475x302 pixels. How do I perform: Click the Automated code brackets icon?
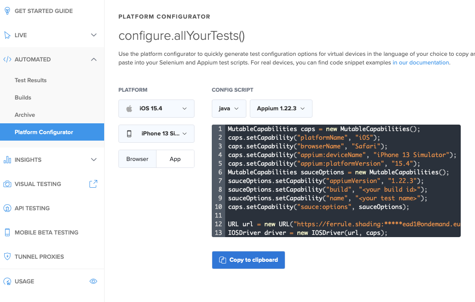point(7,59)
